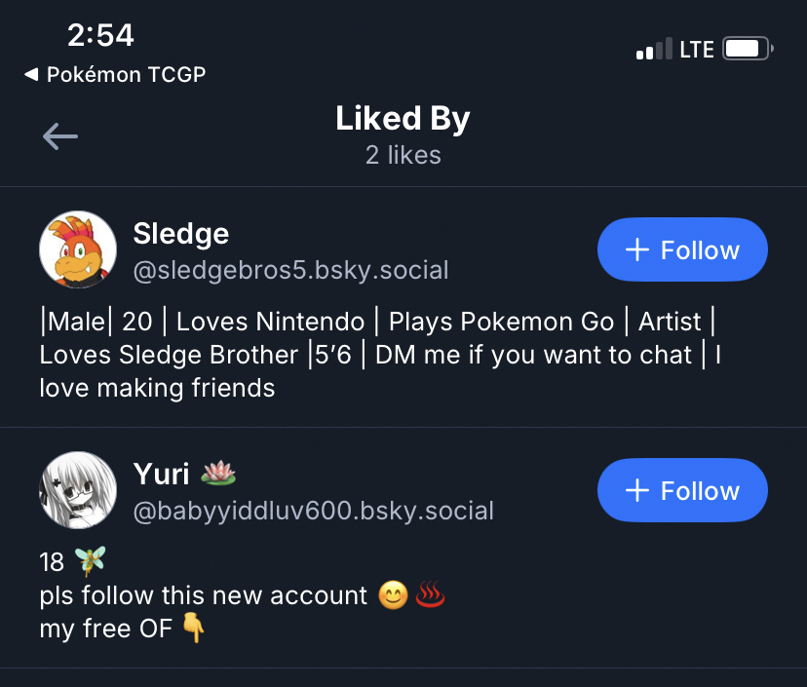The height and width of the screenshot is (687, 807).
Task: Tap the back arrow icon
Action: point(60,136)
